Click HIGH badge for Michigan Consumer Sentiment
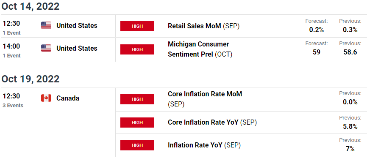The height and width of the screenshot is (158, 367). coord(137,49)
